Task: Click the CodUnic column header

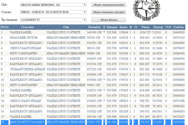Action: 179,27
